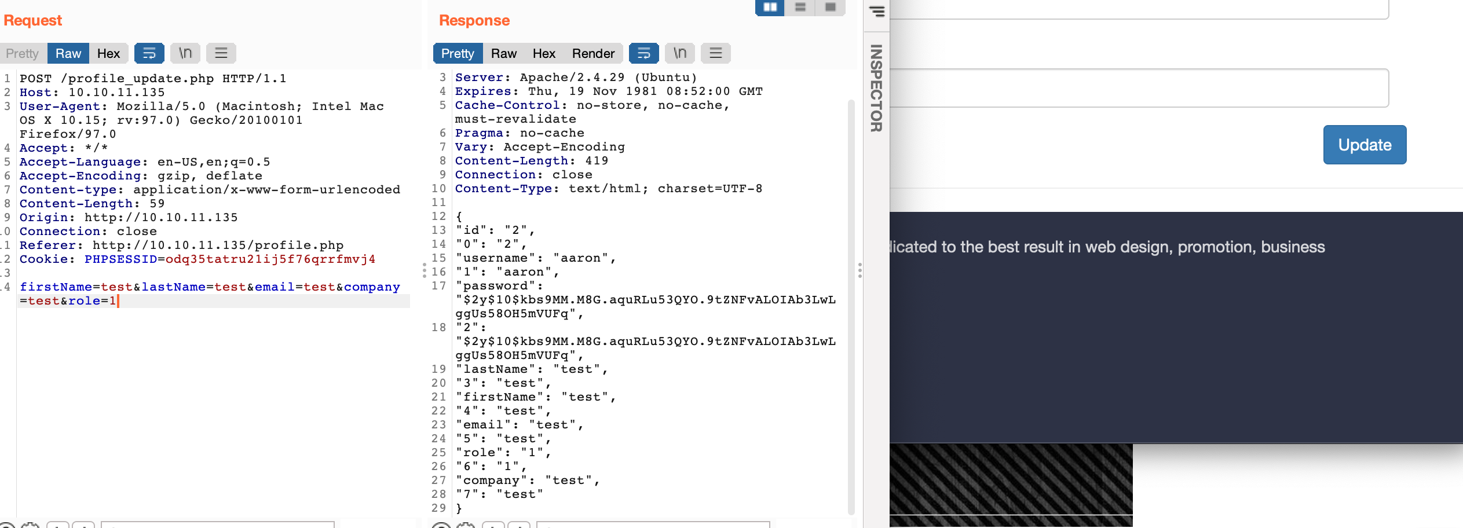Click the Accept: */* header line
The image size is (1463, 528).
pos(64,148)
